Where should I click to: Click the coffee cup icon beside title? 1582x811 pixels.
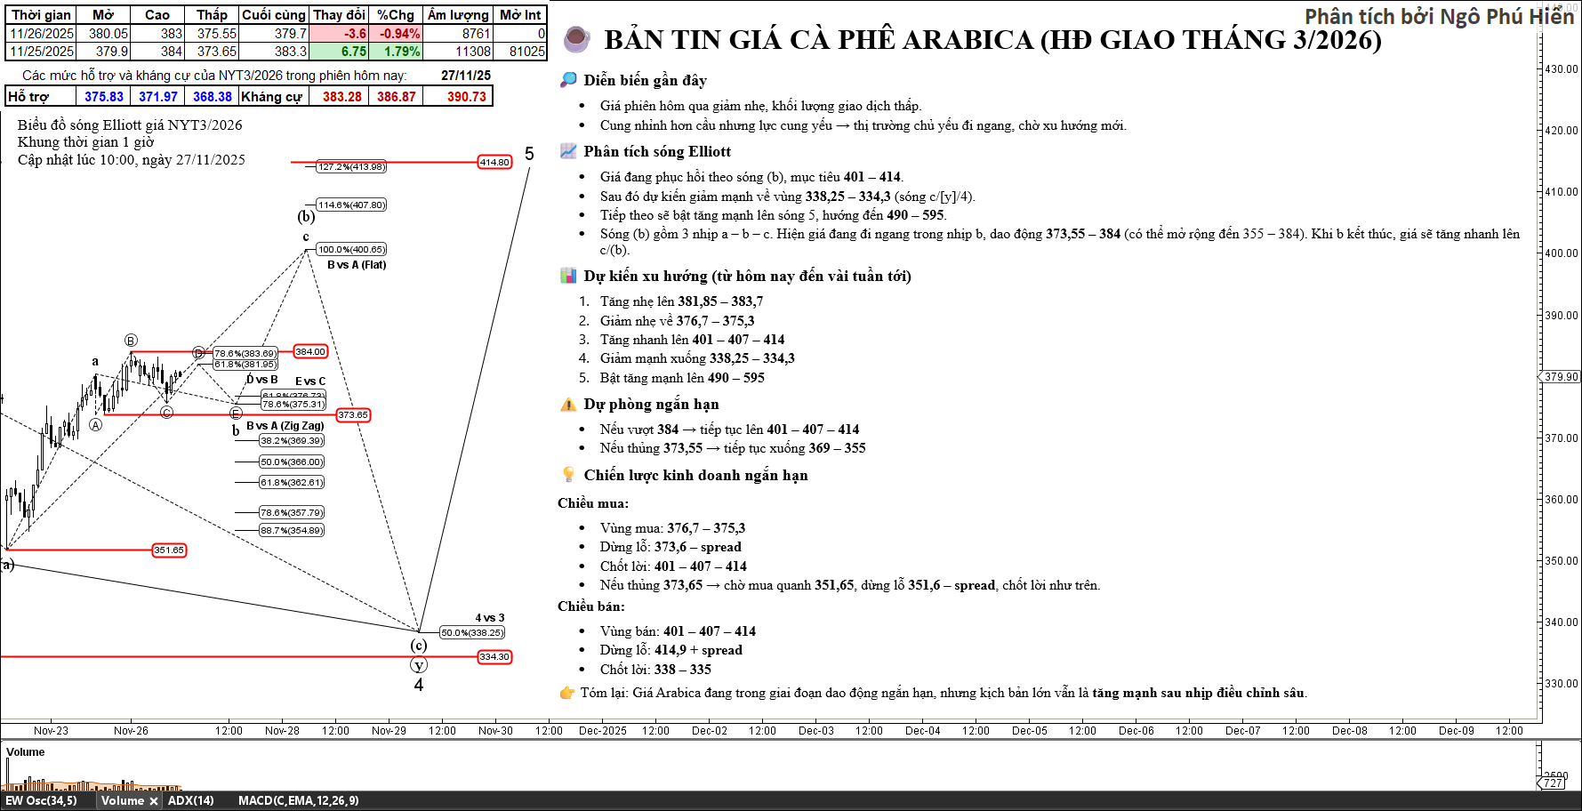click(x=576, y=39)
